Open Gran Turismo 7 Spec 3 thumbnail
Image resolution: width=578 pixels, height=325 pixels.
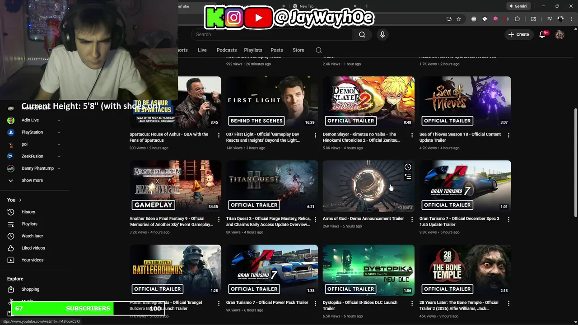pos(465,186)
